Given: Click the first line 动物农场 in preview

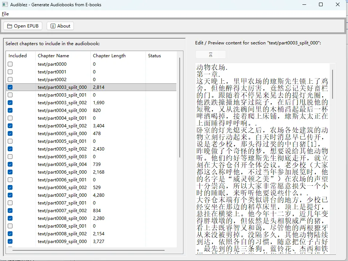Looking at the screenshot, I should click(x=212, y=67).
